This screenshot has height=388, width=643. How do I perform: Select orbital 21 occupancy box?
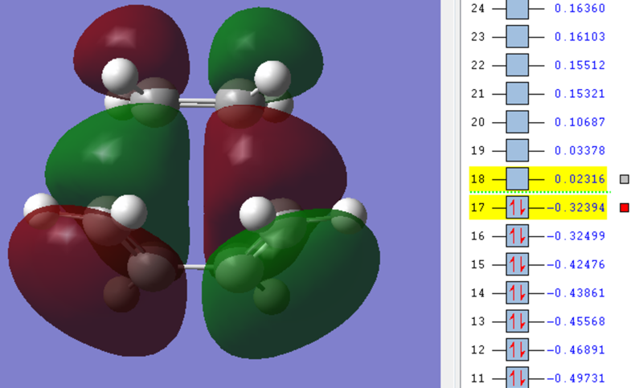[x=517, y=94]
